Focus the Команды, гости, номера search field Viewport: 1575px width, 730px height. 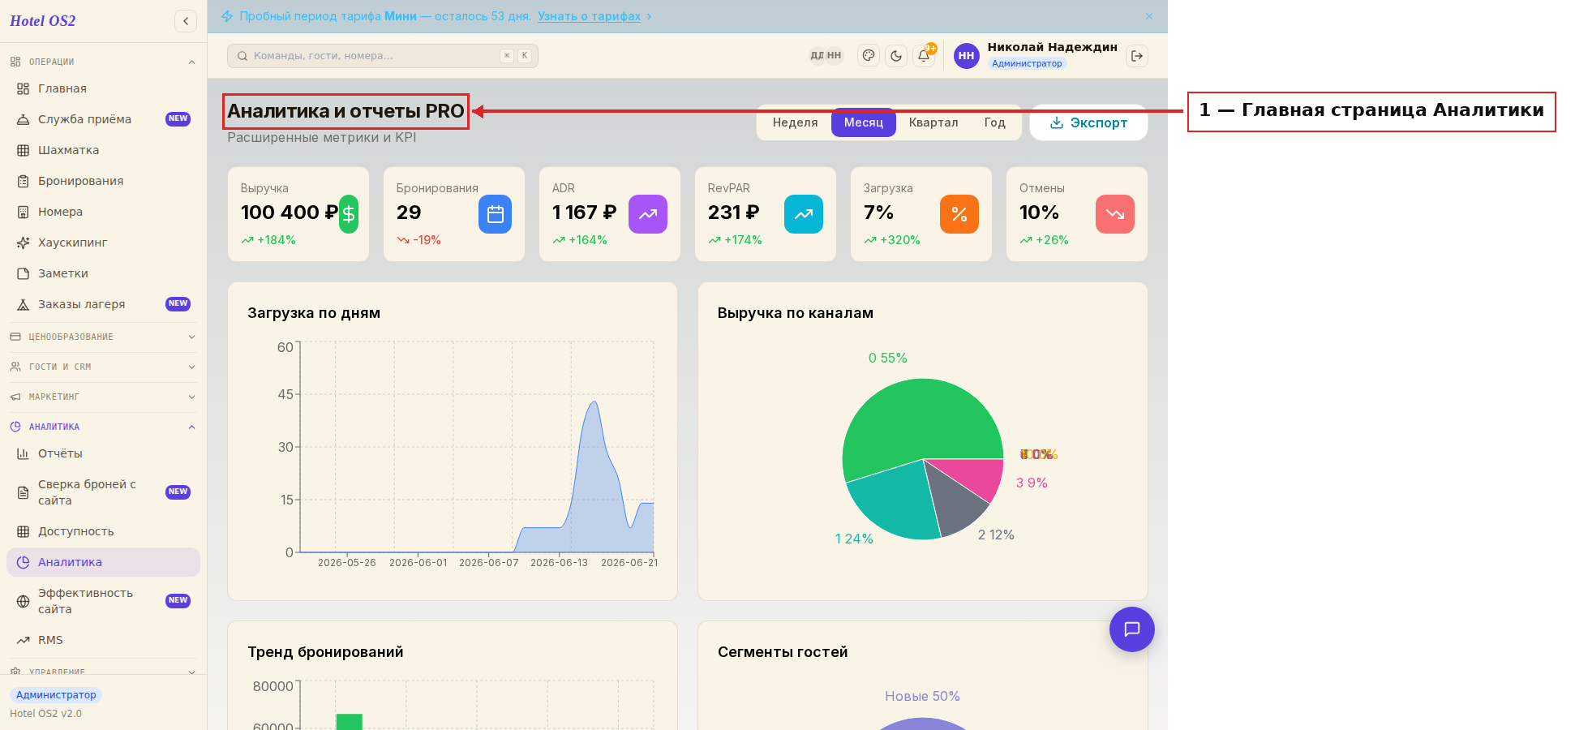pyautogui.click(x=383, y=56)
